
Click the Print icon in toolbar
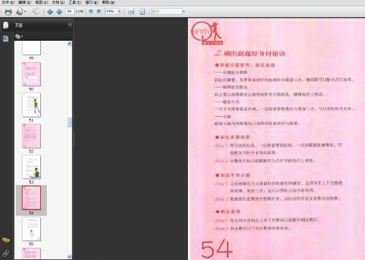(x=8, y=11)
